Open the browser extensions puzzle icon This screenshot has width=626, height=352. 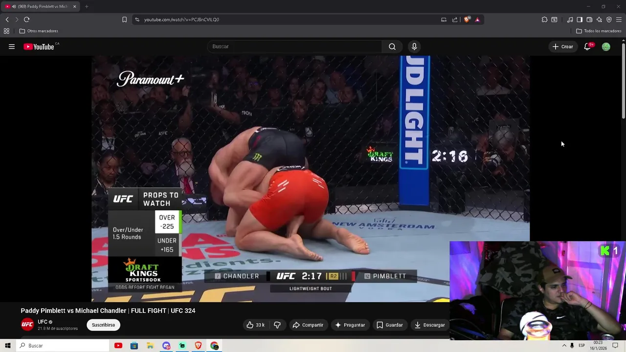click(544, 20)
